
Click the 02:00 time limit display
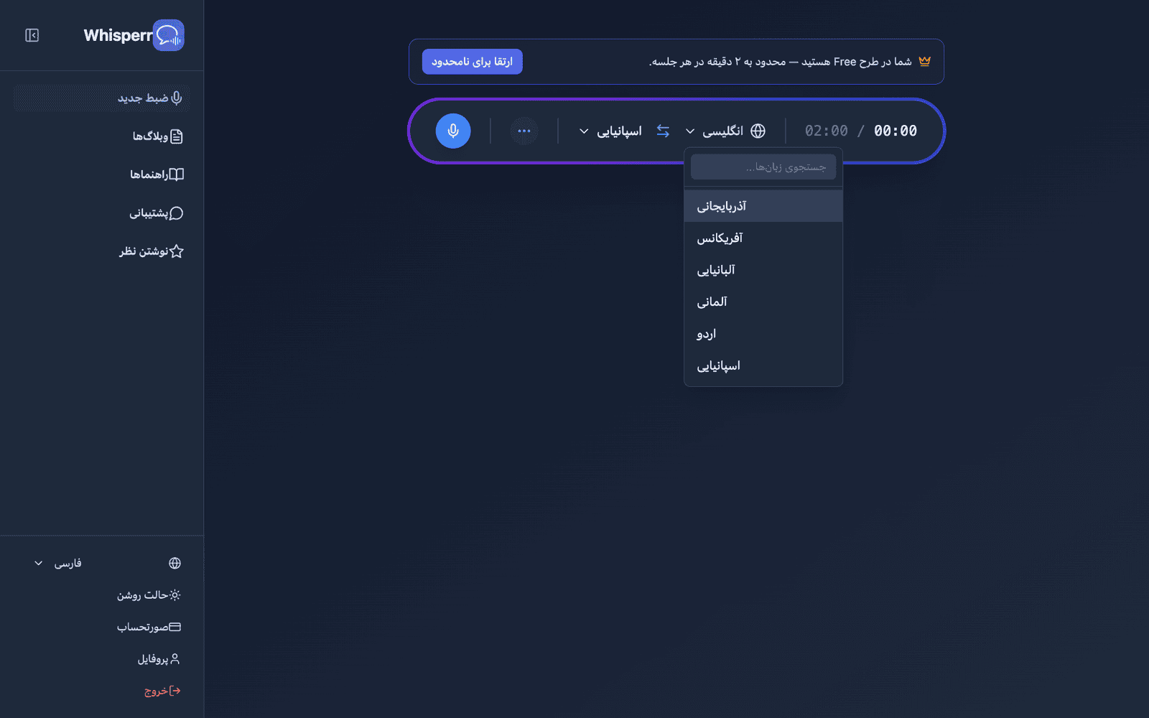pos(827,131)
